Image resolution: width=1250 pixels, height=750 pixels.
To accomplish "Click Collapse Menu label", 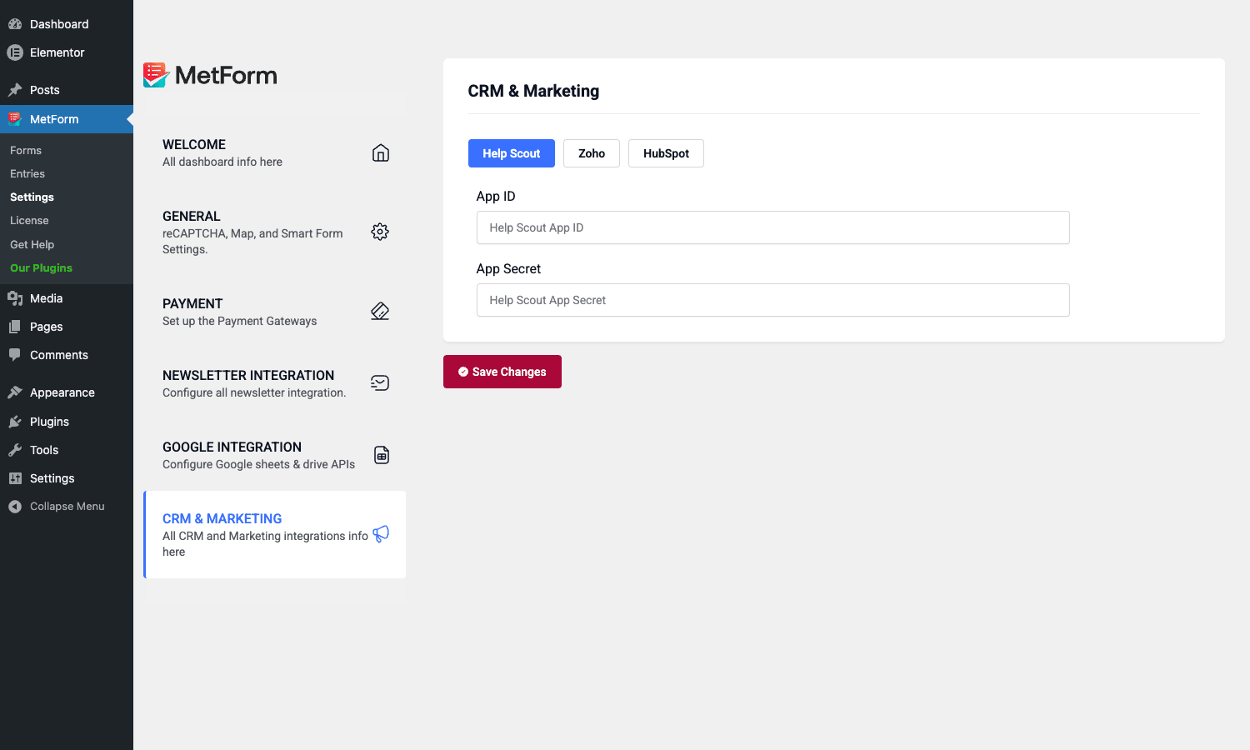I will click(67, 507).
